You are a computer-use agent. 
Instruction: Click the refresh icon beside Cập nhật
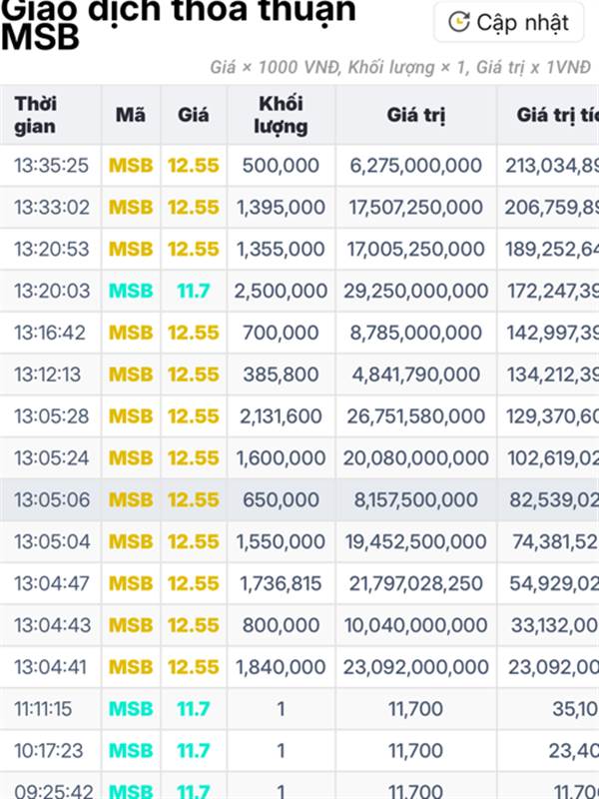pos(459,22)
